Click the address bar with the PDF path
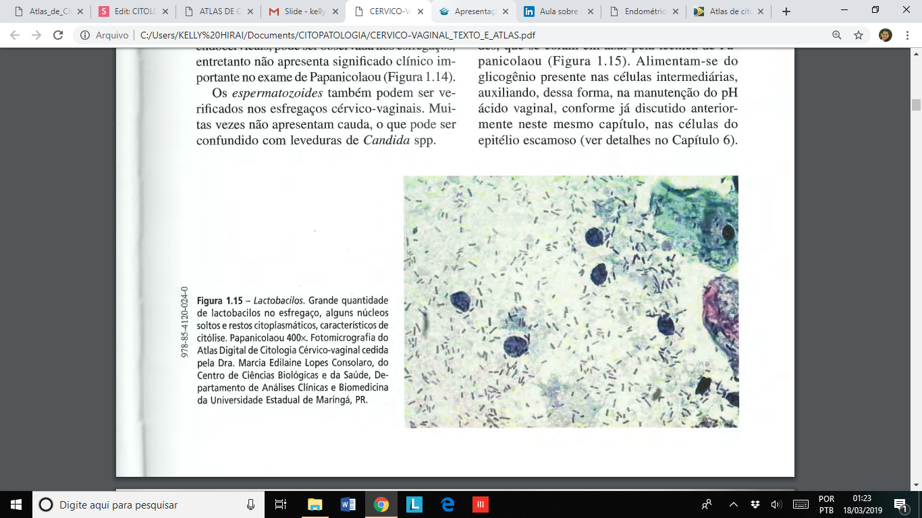The image size is (922, 518). pos(337,35)
